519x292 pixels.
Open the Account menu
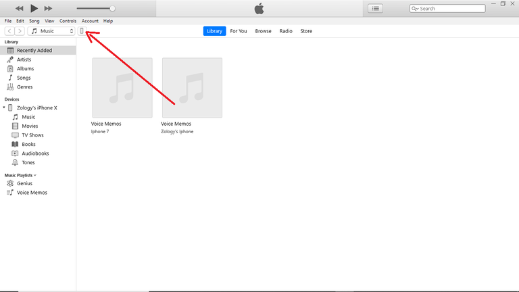90,21
